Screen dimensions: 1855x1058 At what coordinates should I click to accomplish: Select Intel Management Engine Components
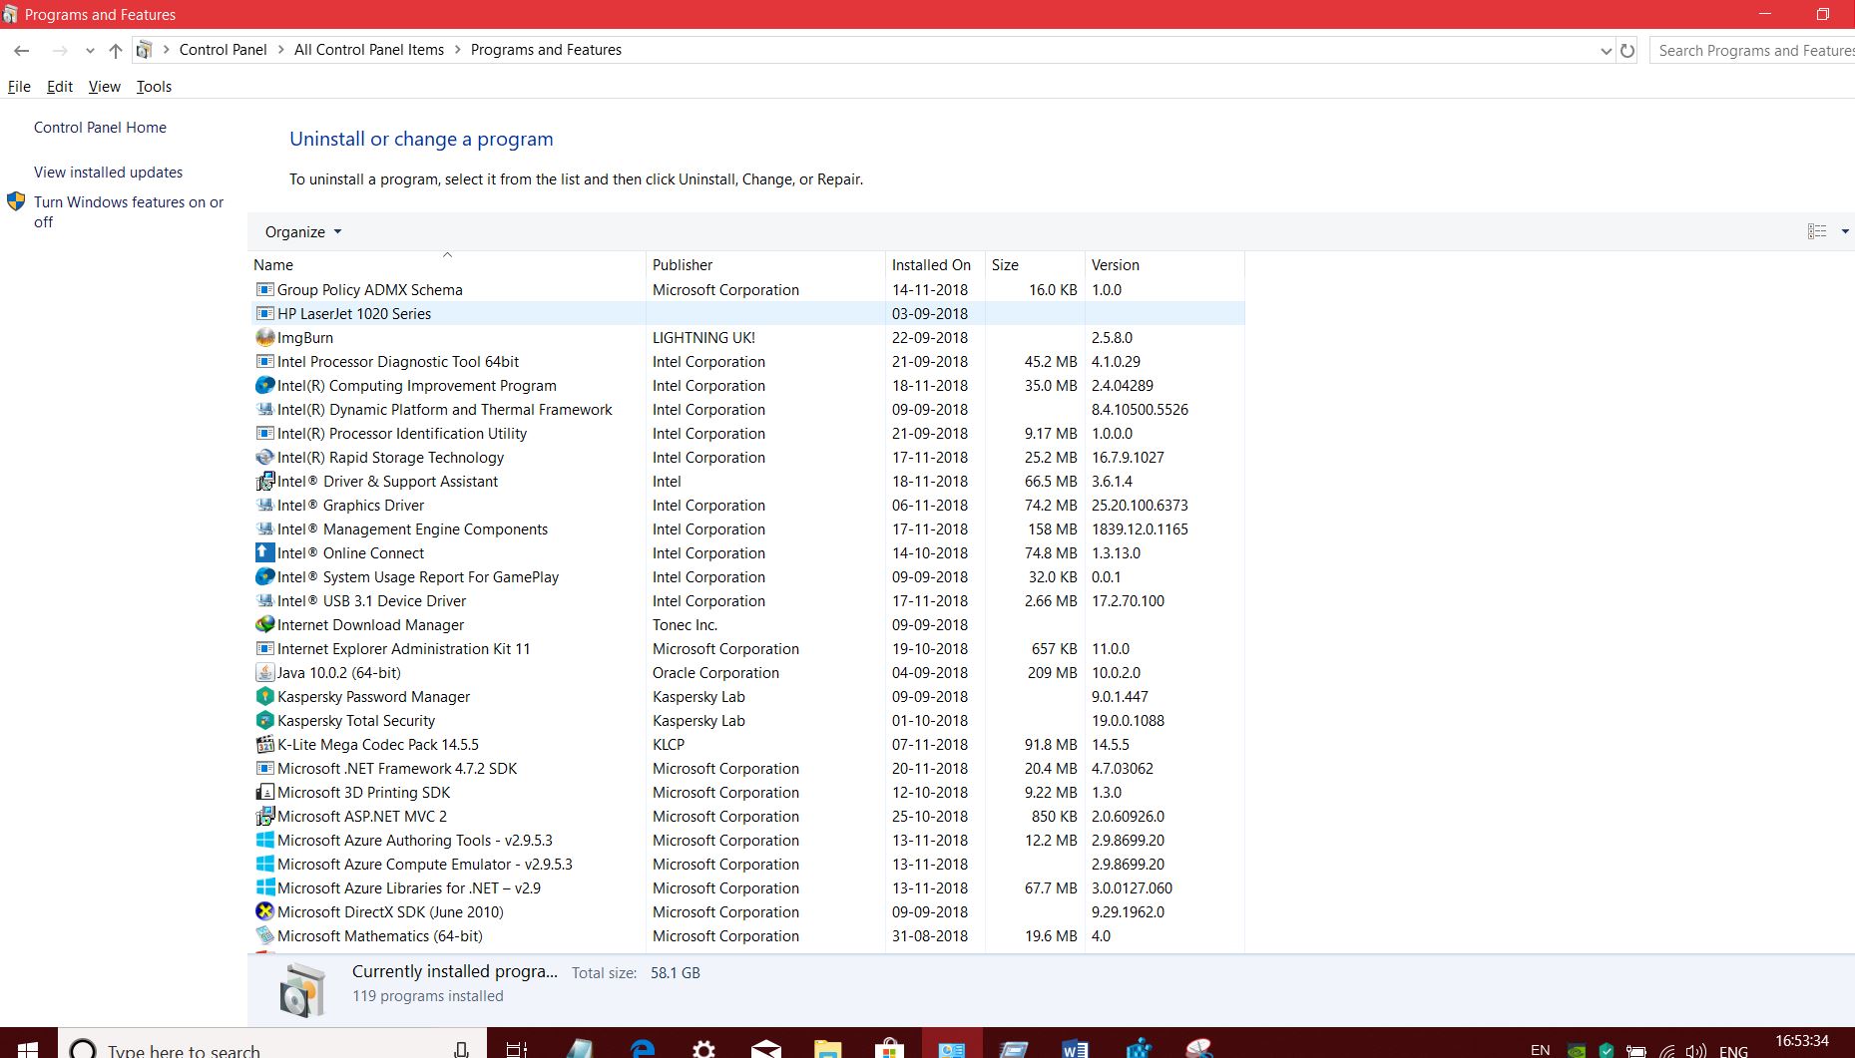tap(746, 529)
